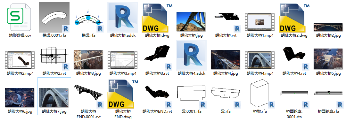Screen dimensions: 346x122
Task: Select the 胡佛大桥4.adsk Revit file icon
Action: pos(192,55)
